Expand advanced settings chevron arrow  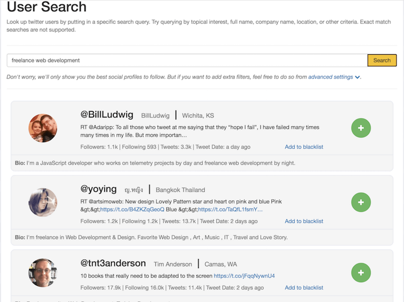(358, 77)
